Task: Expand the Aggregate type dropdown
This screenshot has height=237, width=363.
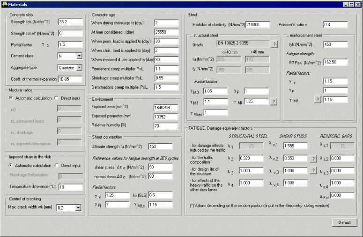Action: [x=79, y=68]
